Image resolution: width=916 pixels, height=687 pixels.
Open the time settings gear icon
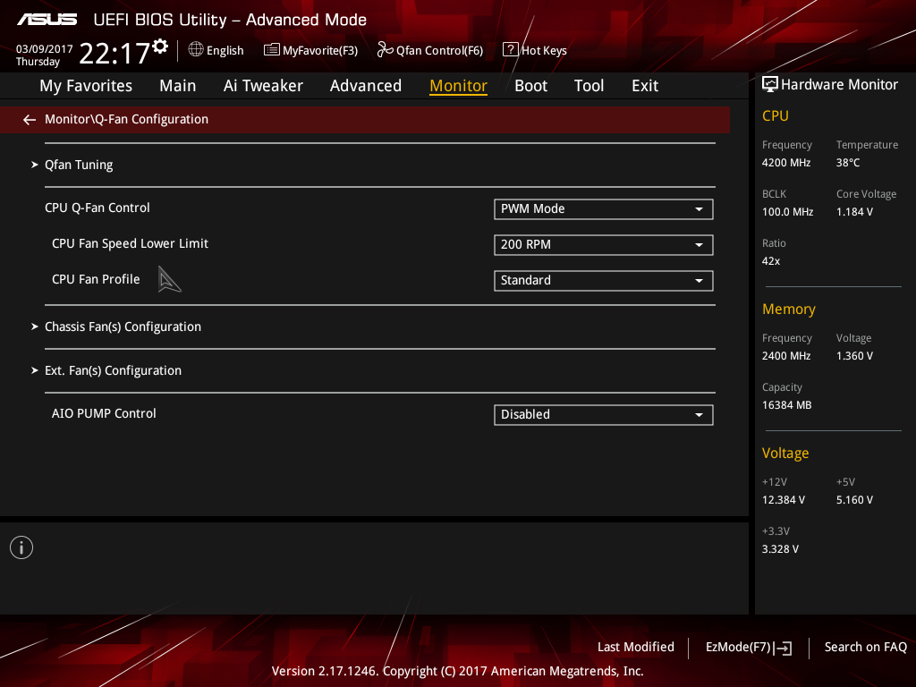click(x=160, y=47)
